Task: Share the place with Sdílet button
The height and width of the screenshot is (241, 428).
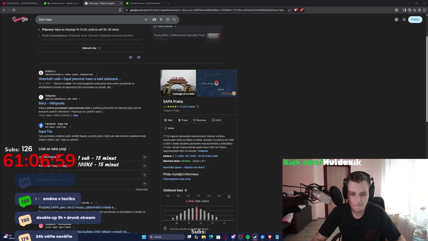Action: click(169, 128)
